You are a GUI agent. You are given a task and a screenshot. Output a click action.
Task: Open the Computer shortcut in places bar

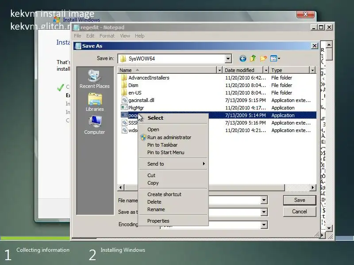point(94,125)
